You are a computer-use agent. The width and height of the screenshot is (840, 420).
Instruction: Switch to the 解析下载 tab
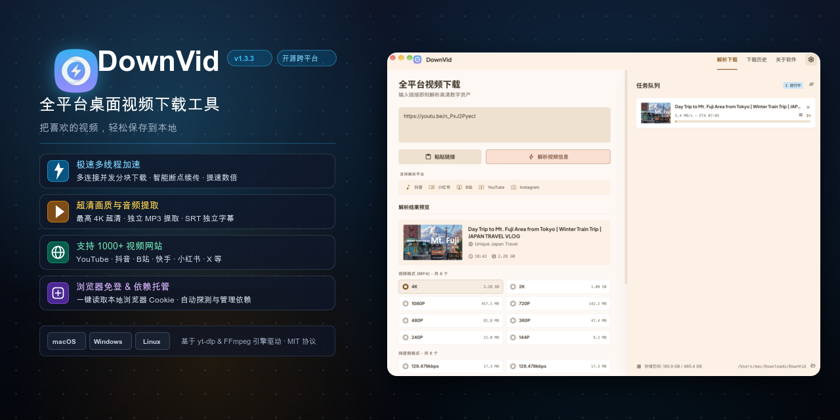pyautogui.click(x=727, y=60)
